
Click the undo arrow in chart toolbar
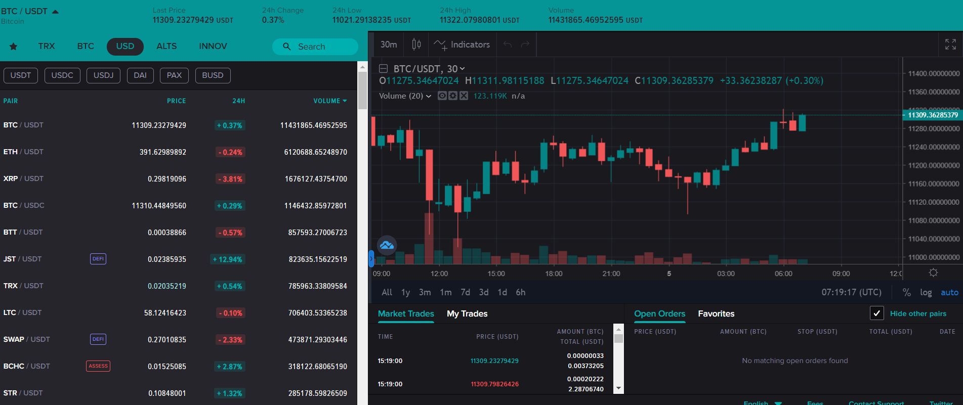[507, 44]
